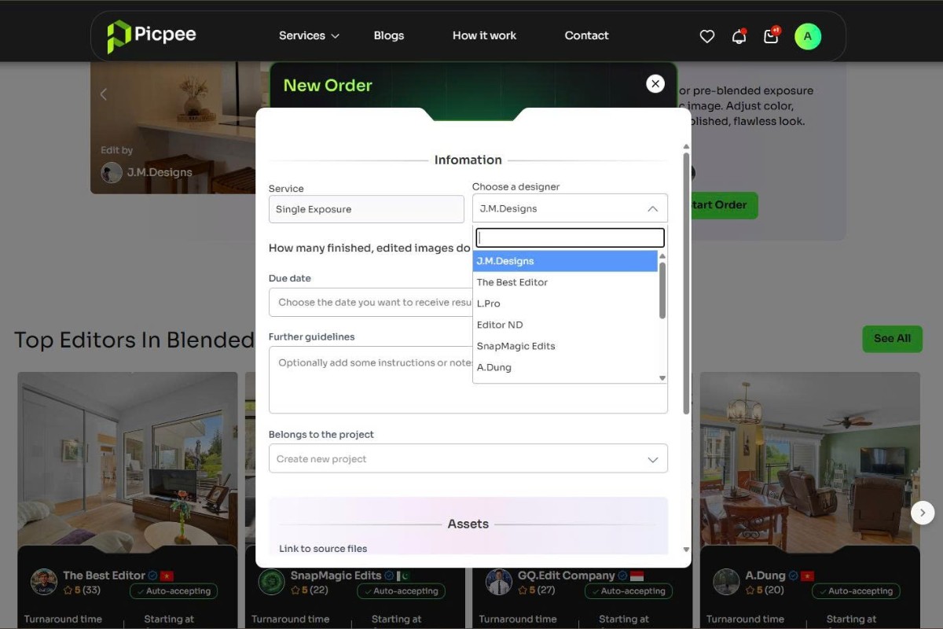Click the See All button
Image resolution: width=943 pixels, height=629 pixels.
[x=892, y=339]
